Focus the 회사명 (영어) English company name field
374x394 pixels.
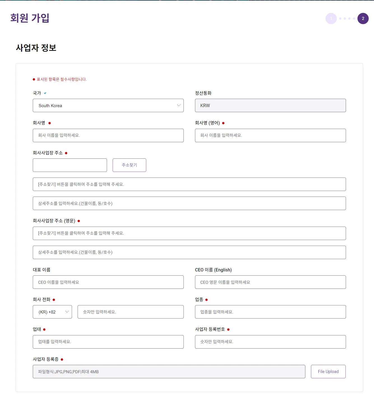click(x=270, y=135)
